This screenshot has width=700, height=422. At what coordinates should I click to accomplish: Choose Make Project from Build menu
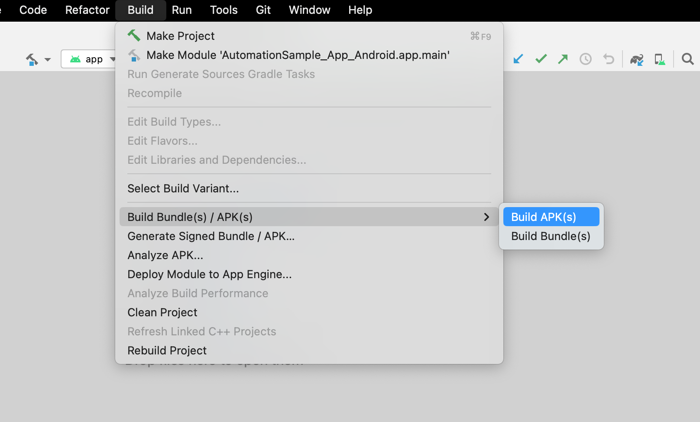pyautogui.click(x=309, y=36)
